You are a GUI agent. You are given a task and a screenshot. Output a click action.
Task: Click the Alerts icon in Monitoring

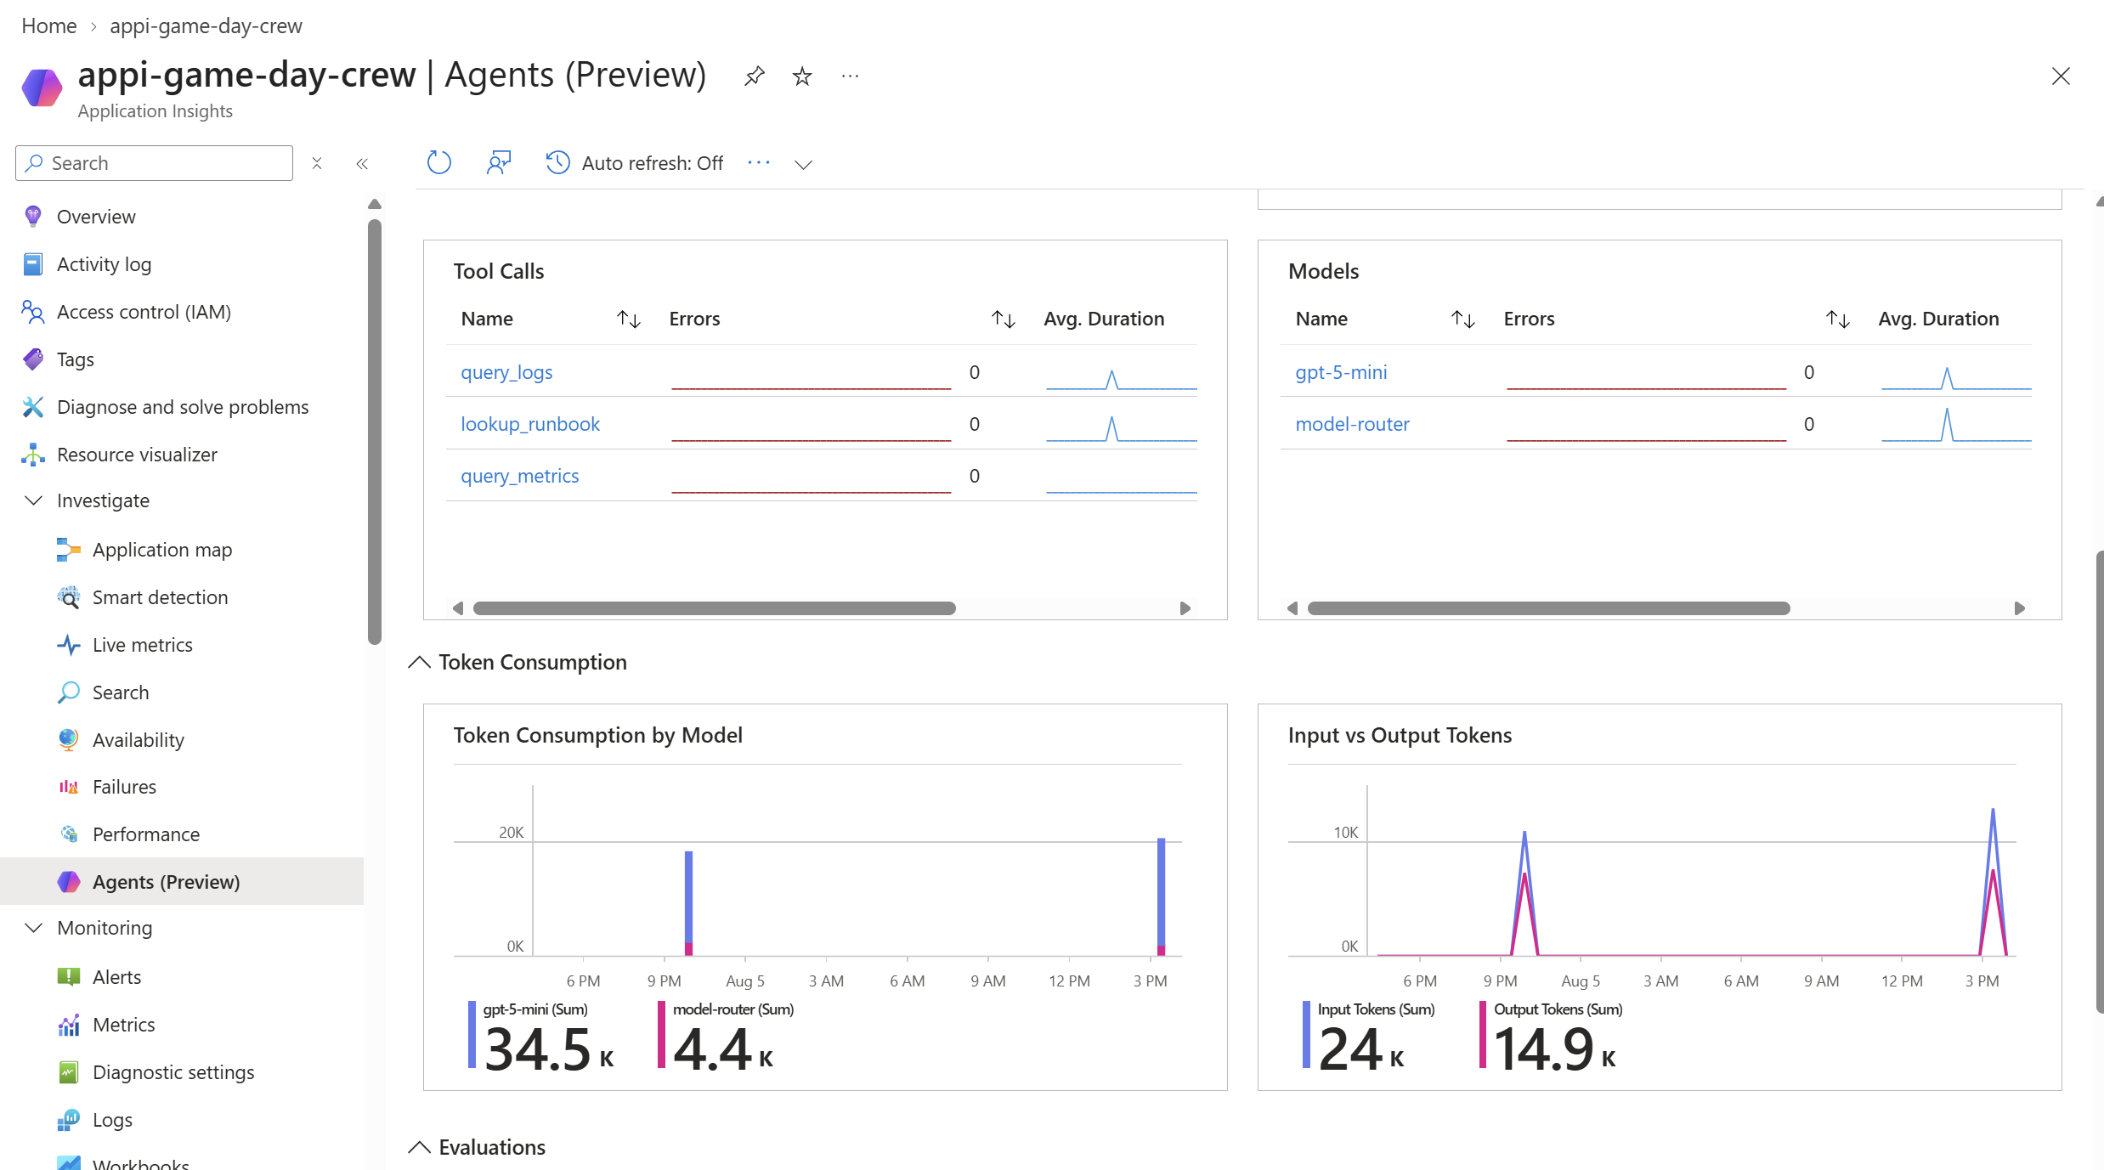[x=68, y=977]
